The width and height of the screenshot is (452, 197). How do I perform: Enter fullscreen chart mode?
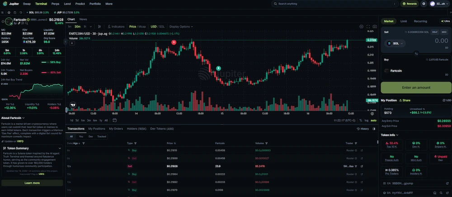point(368,27)
